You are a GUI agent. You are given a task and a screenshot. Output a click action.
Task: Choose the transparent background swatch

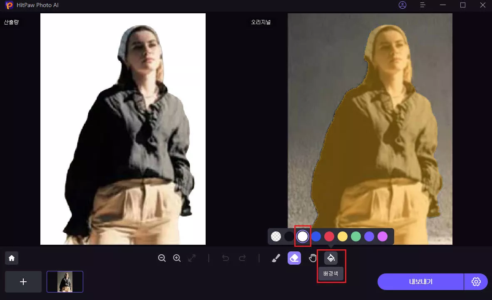click(276, 236)
